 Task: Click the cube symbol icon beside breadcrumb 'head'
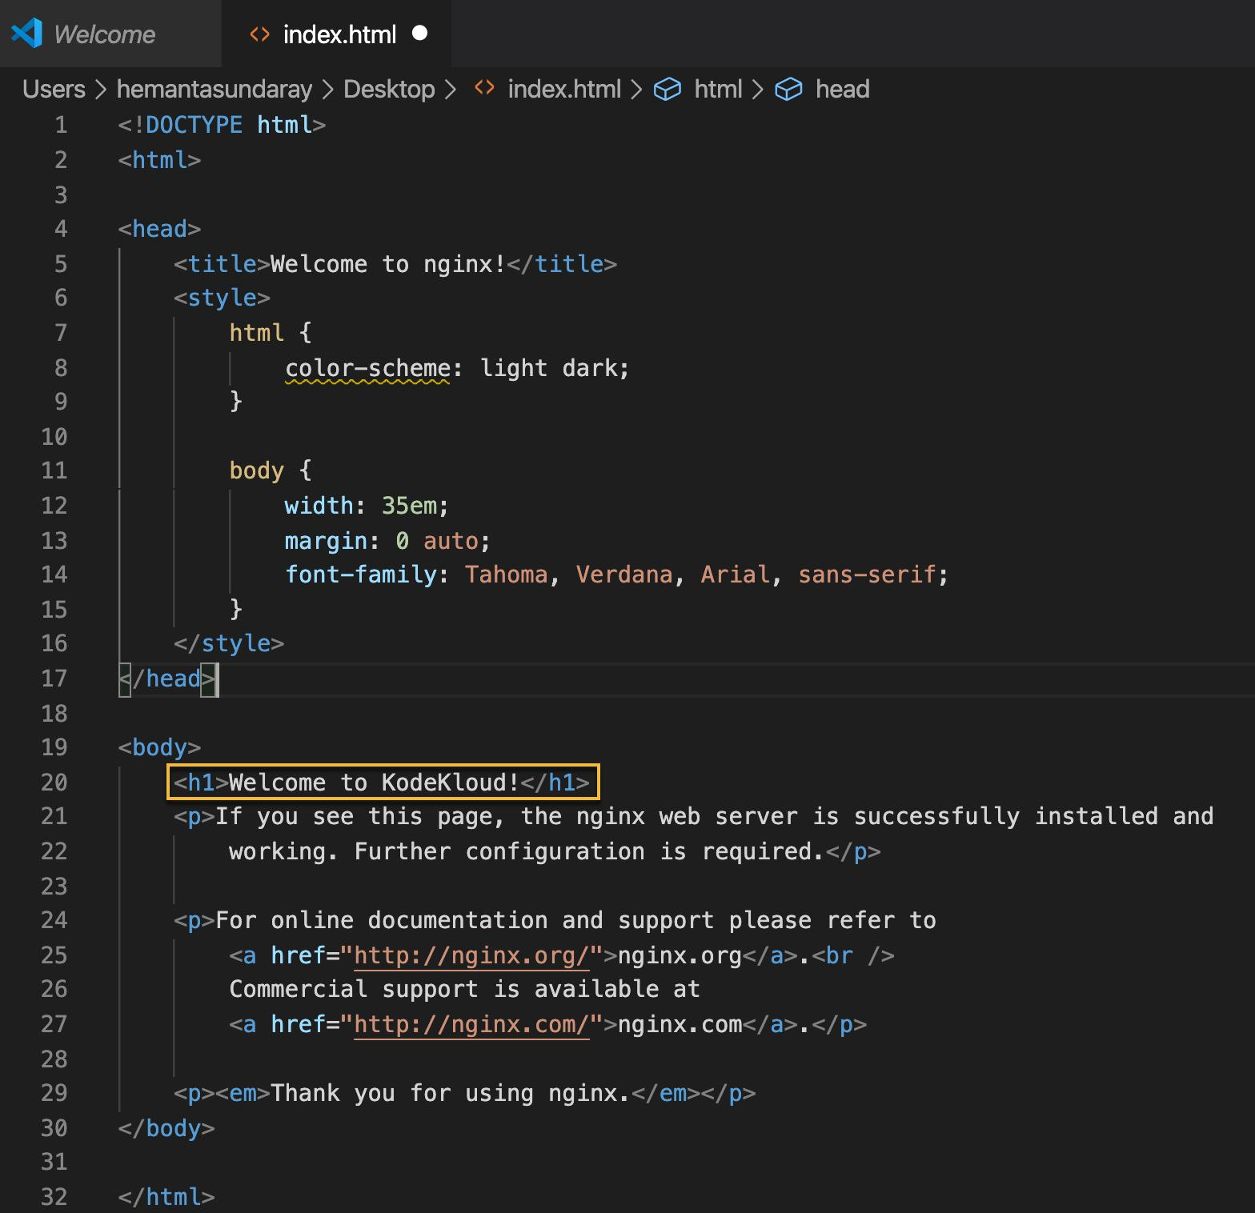point(788,89)
